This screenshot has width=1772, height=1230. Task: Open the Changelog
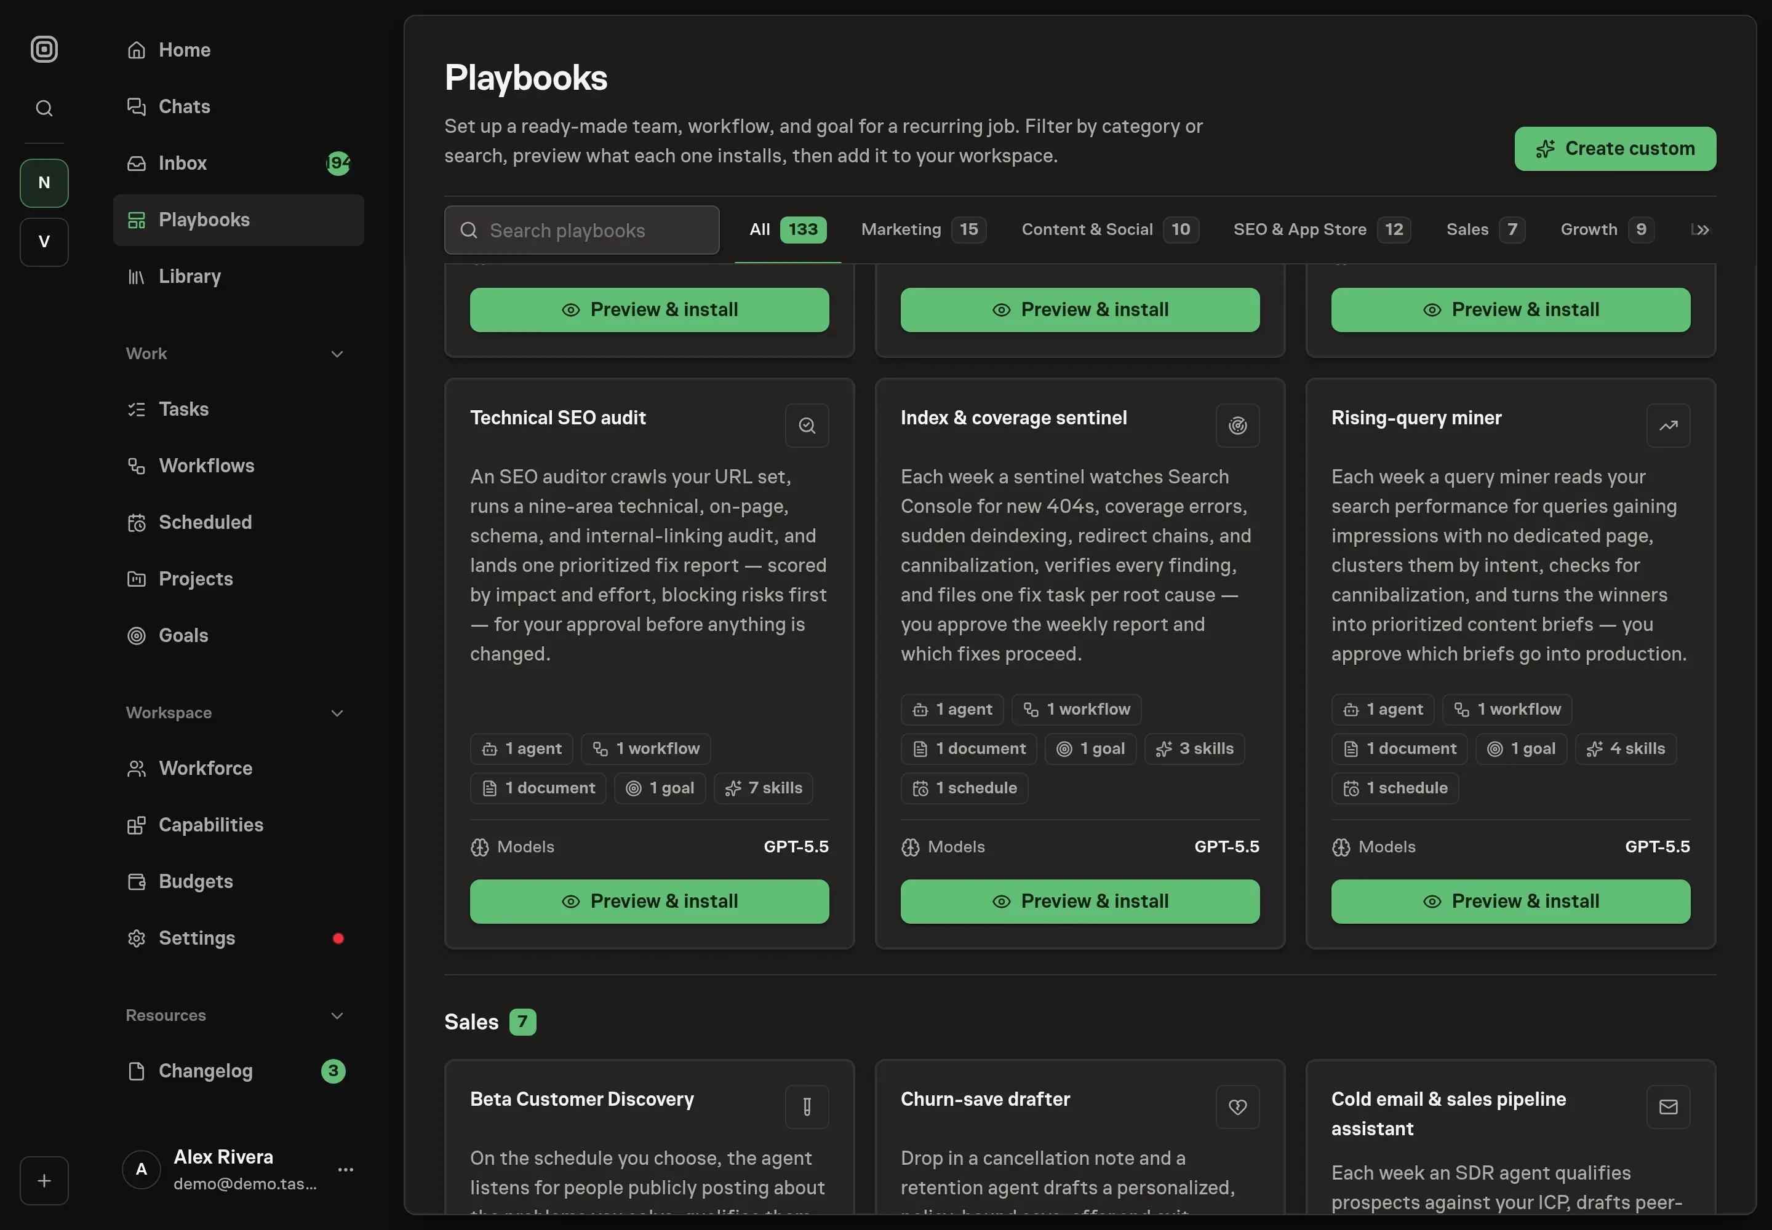(x=238, y=1071)
